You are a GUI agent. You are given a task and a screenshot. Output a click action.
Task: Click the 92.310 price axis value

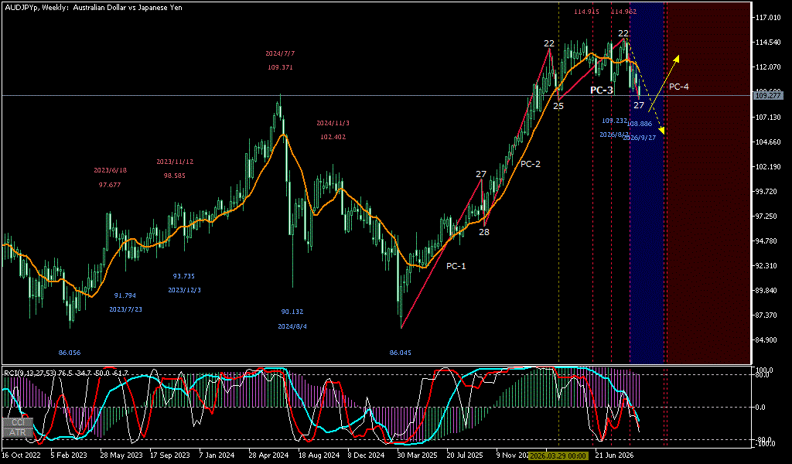point(767,265)
